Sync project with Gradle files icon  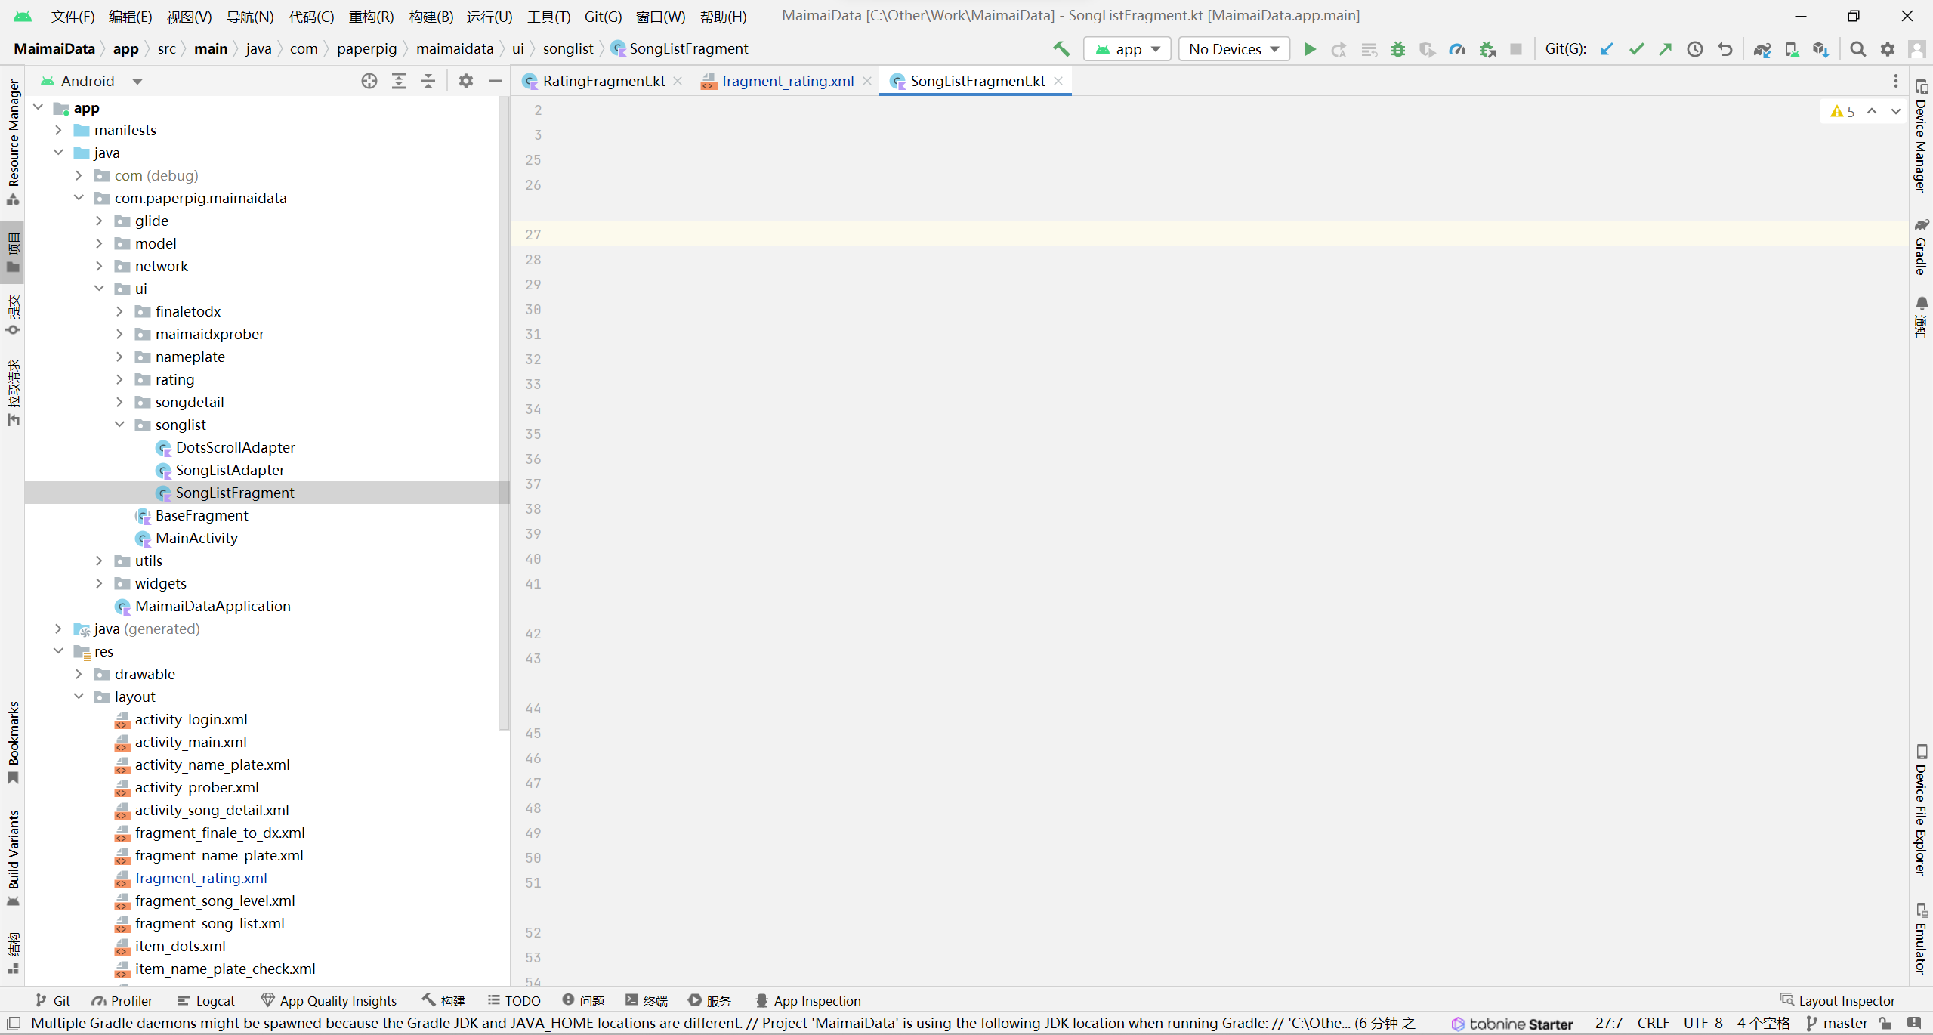[1762, 49]
